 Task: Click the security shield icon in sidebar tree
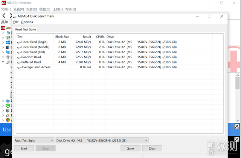(8, 120)
